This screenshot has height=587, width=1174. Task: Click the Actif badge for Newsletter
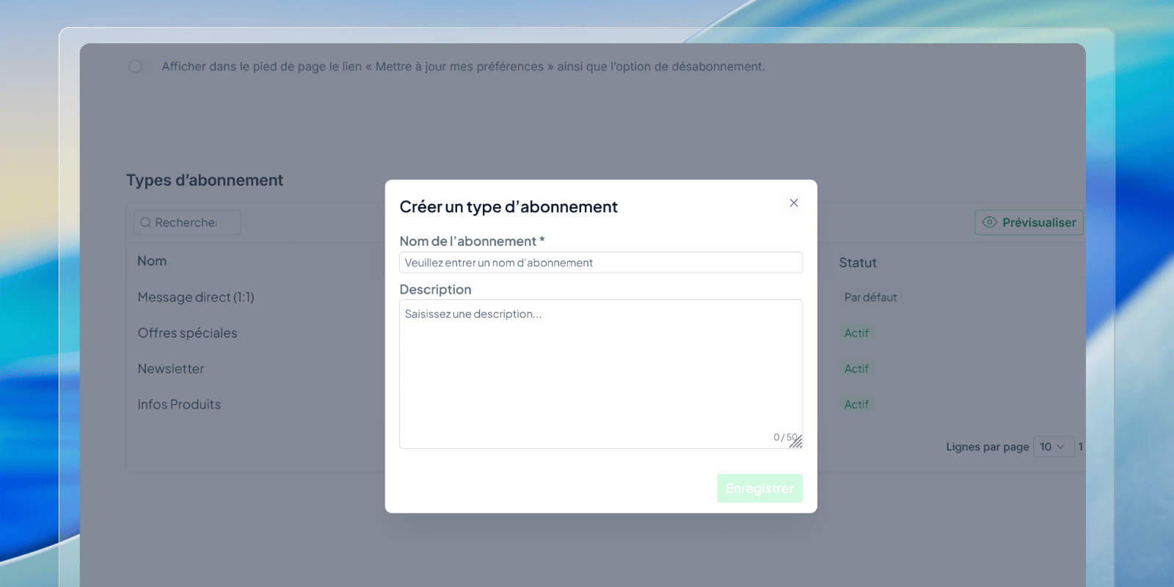(856, 369)
